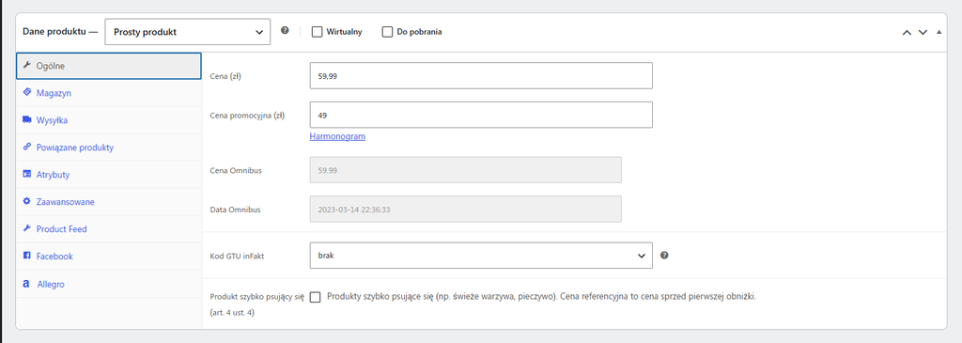Click the Facebook logo icon
The height and width of the screenshot is (343, 962).
click(26, 256)
